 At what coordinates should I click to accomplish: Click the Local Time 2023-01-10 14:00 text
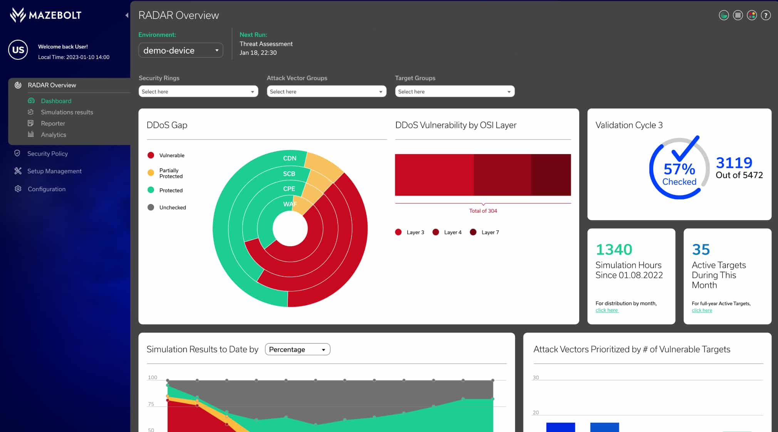point(74,57)
